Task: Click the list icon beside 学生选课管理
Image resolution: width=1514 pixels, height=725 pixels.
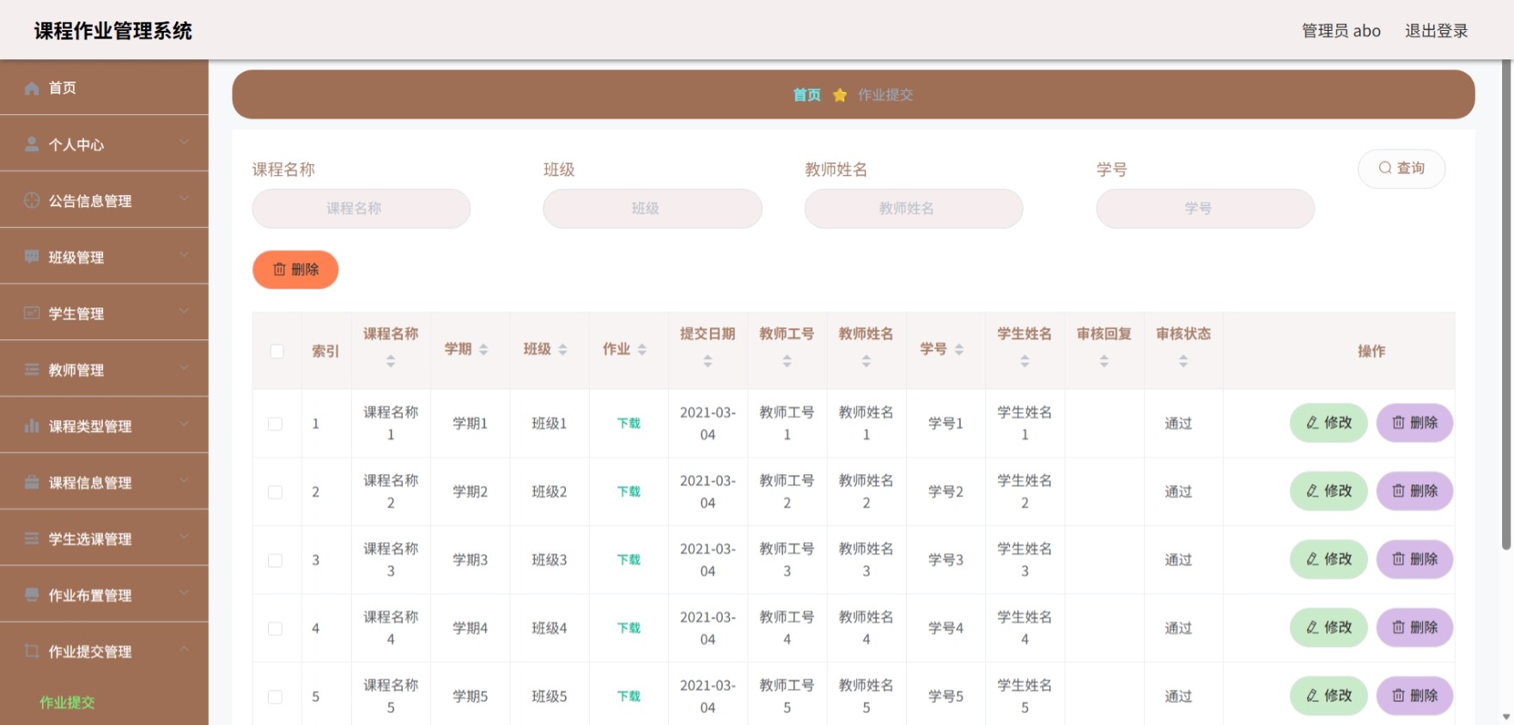Action: coord(32,539)
